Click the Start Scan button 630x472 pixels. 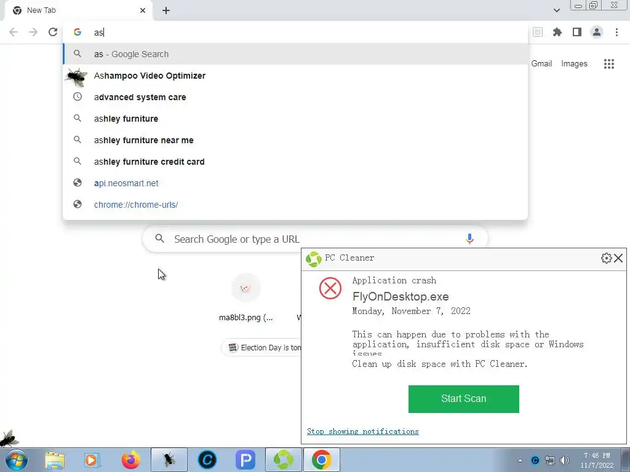464,398
